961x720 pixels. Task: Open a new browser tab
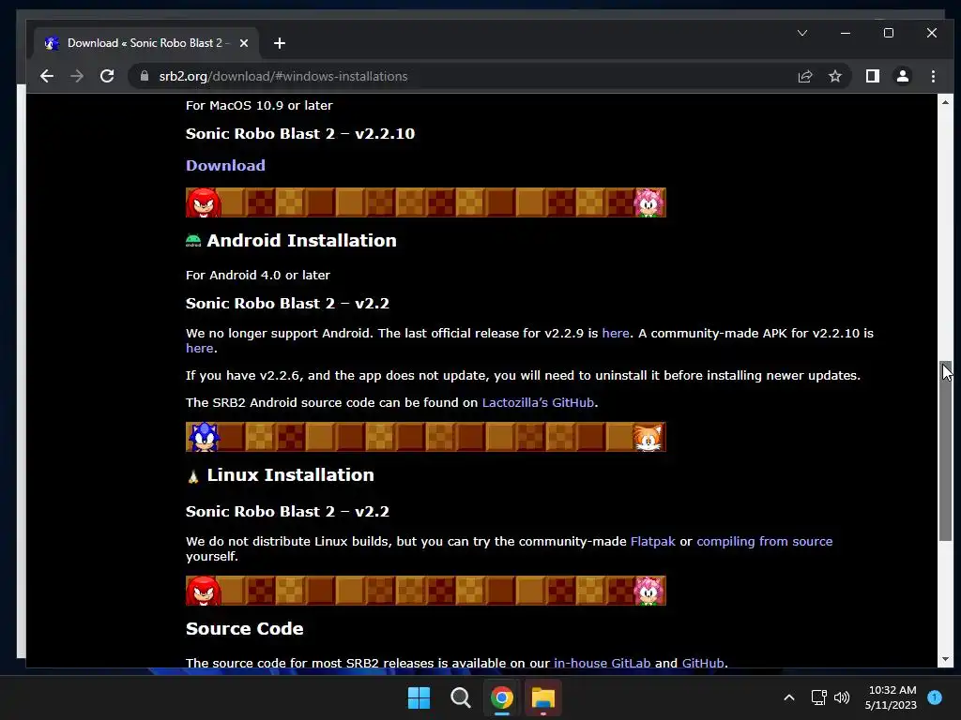(280, 43)
